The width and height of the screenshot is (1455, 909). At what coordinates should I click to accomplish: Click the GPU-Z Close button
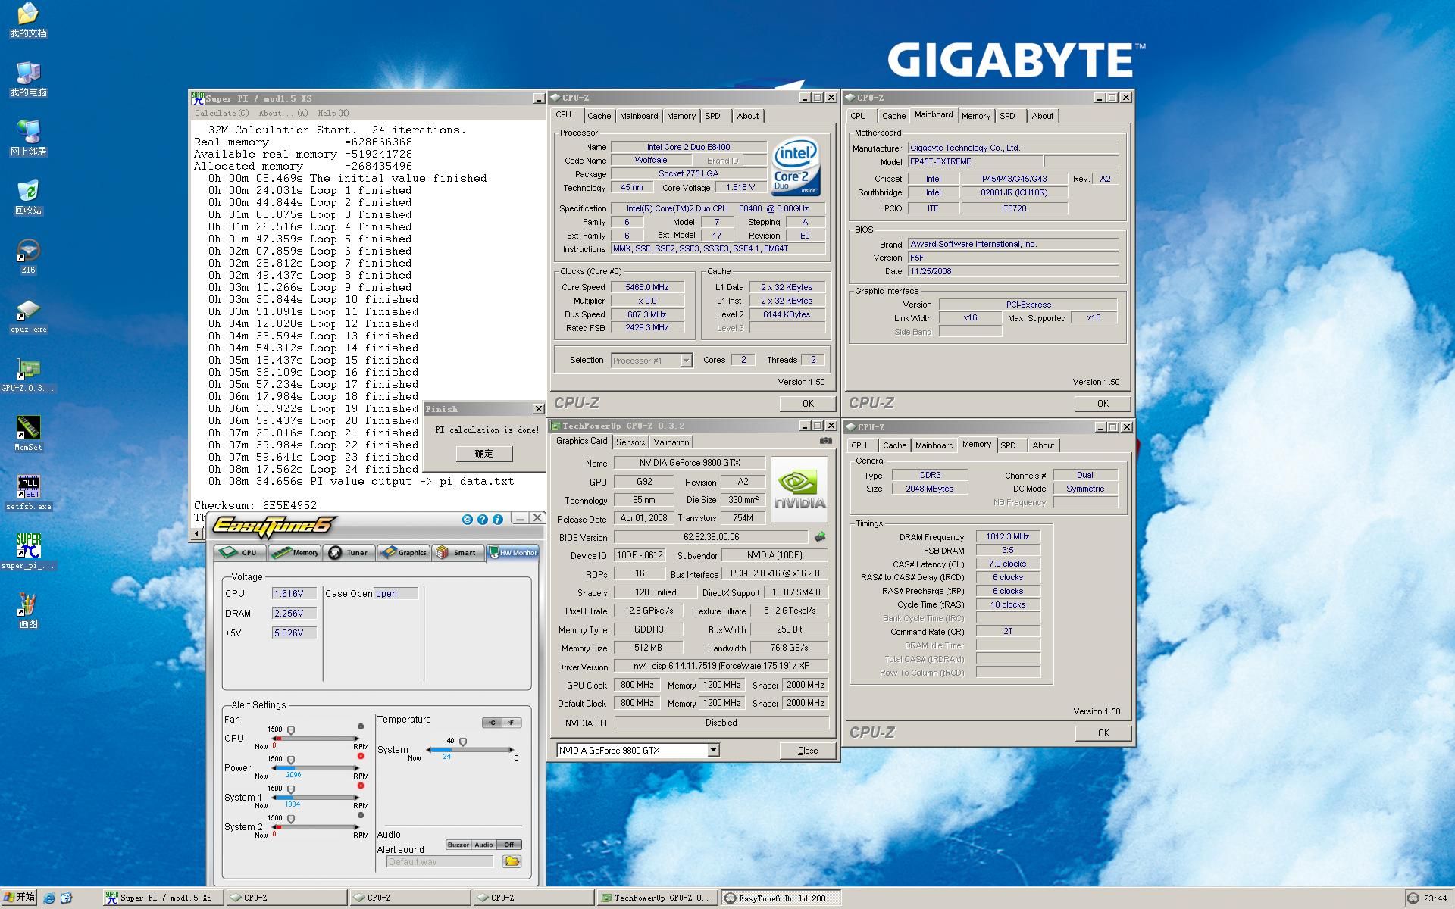coord(808,751)
